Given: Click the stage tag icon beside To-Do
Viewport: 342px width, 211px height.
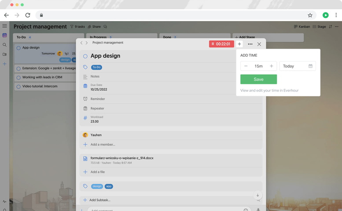Looking at the screenshot, I should pos(85,67).
